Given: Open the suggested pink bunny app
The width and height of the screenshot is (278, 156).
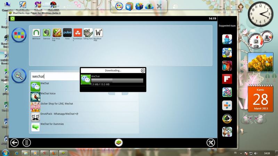Looking at the screenshot, I should point(227,92).
